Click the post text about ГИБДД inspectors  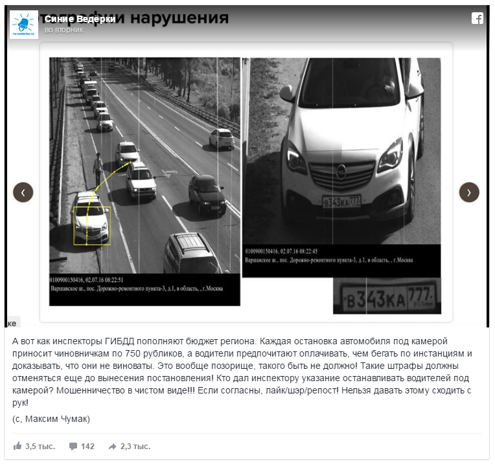point(242,372)
